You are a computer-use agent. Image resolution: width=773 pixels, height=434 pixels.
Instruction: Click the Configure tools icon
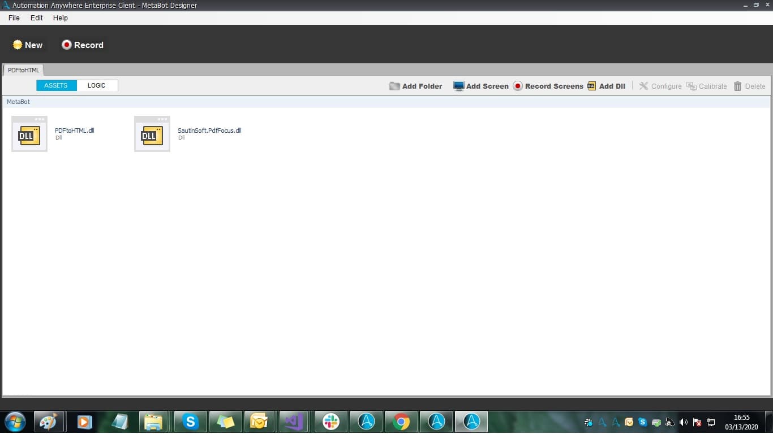coord(643,86)
